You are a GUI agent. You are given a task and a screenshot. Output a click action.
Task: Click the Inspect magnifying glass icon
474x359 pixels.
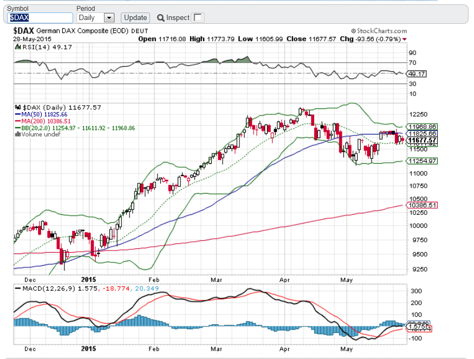point(161,17)
